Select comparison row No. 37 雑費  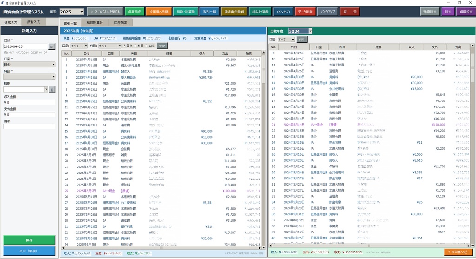tap(370, 220)
